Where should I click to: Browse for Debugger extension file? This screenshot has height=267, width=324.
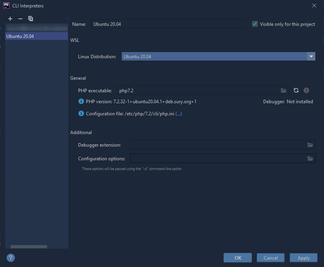[x=310, y=145]
